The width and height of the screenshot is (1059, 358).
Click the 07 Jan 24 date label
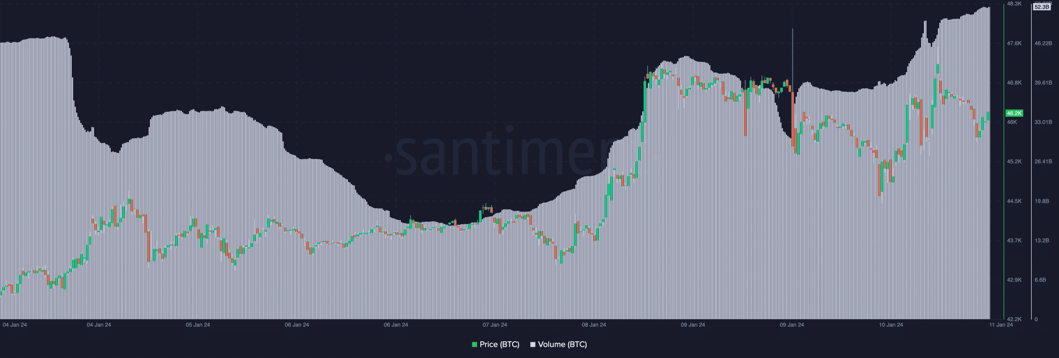click(x=495, y=325)
